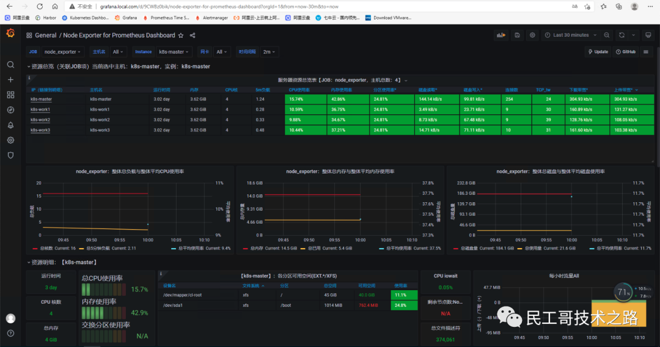The height and width of the screenshot is (347, 660).
Task: Open the Grafana bookmark
Action: [x=126, y=18]
